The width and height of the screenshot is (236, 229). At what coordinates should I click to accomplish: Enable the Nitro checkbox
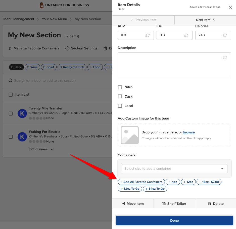pos(120,87)
